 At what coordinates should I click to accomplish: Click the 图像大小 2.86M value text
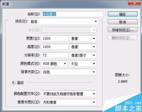[x=122, y=81]
